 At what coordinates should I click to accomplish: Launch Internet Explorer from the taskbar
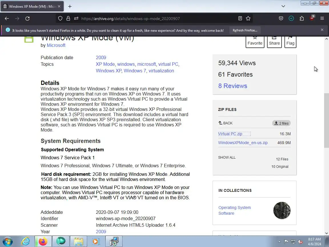[x=26, y=241]
